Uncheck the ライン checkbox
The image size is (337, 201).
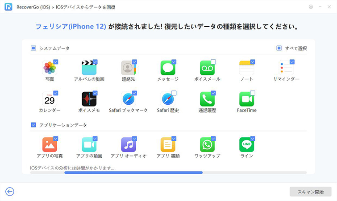[253, 139]
